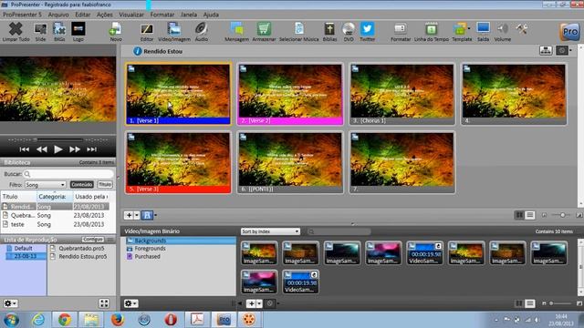
Task: Open the Arquivo menu
Action: [58, 15]
